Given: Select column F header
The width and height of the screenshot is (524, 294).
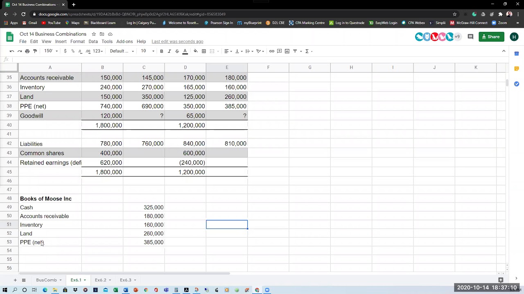Looking at the screenshot, I should pos(268,67).
